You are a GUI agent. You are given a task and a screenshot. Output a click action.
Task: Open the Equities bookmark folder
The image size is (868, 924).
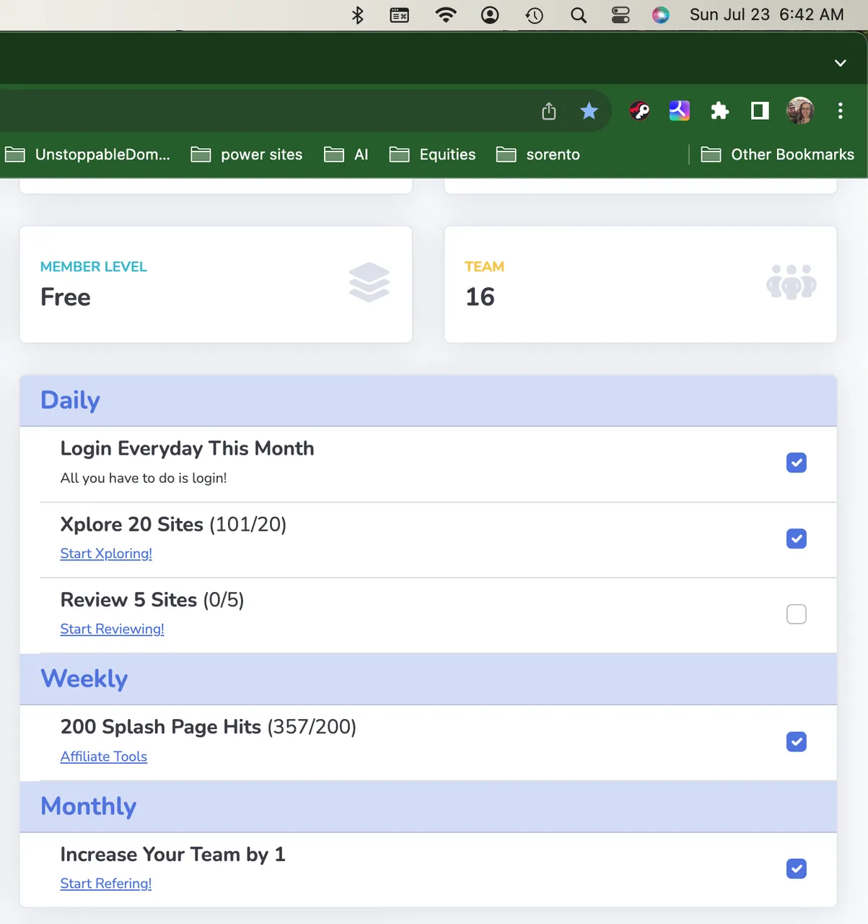coord(433,154)
